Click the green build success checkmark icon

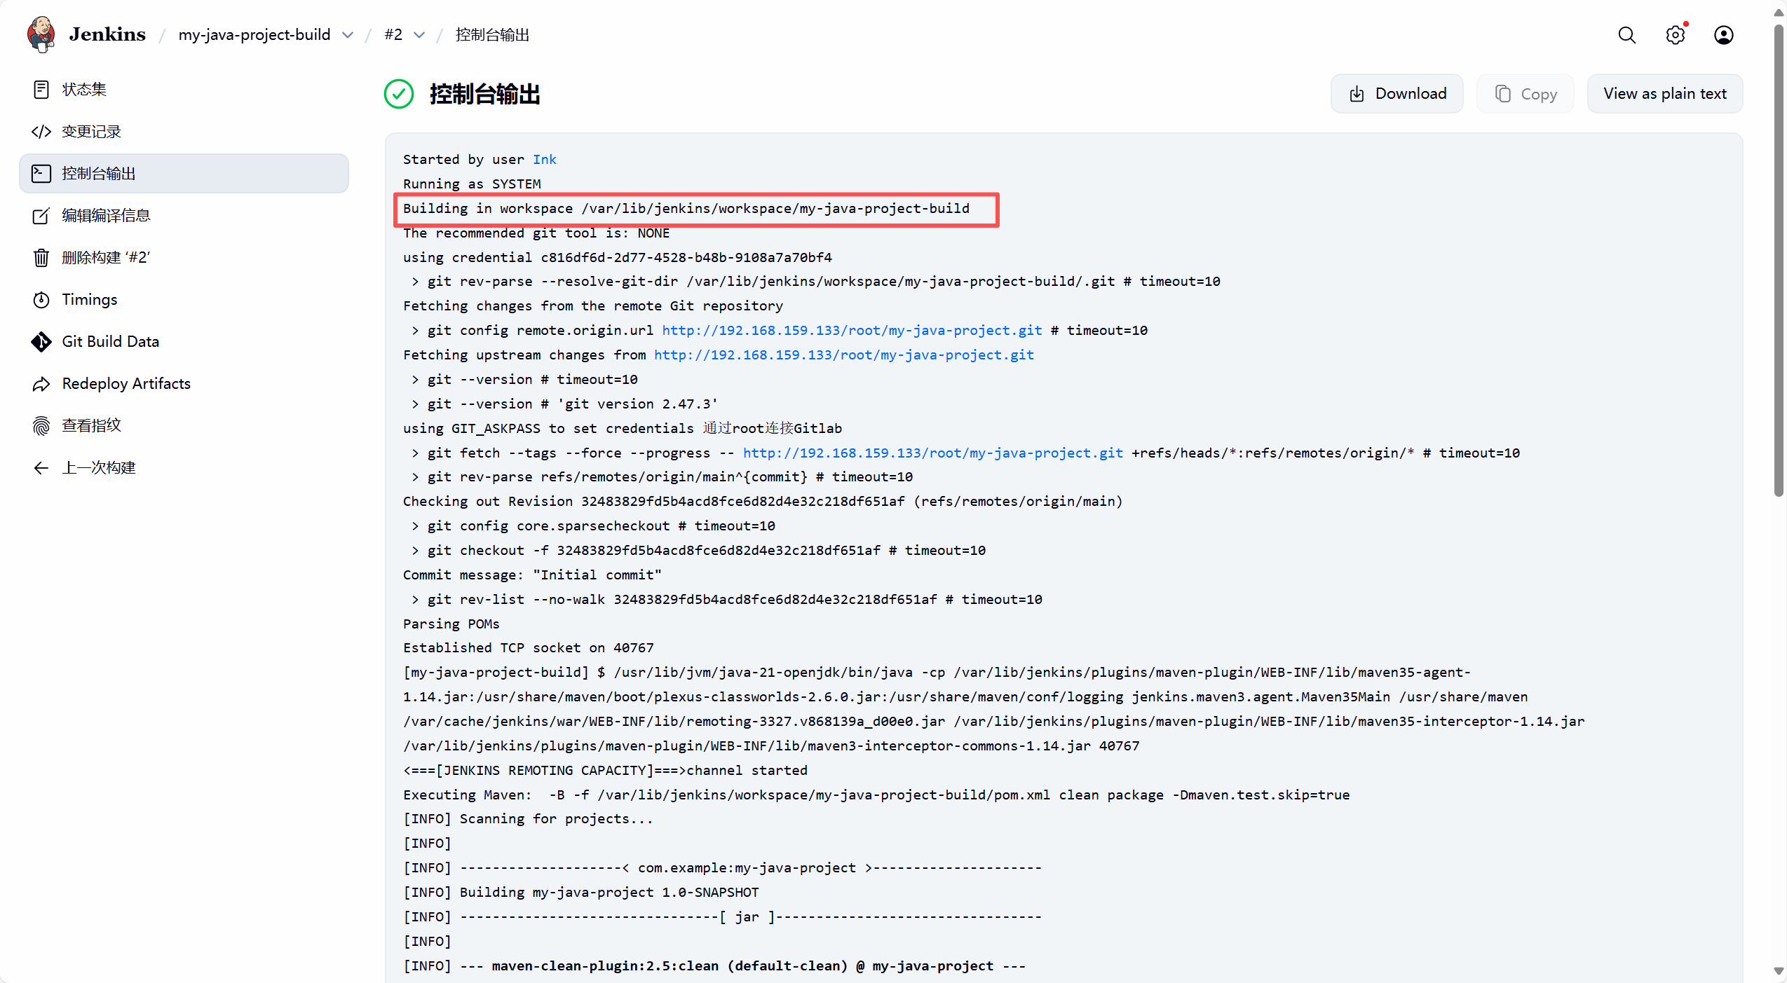click(399, 94)
